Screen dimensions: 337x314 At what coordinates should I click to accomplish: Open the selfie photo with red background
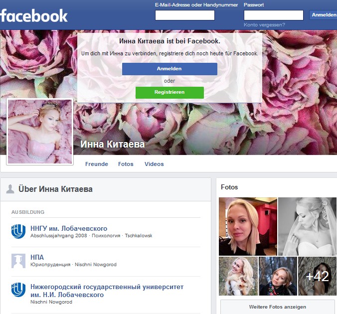click(x=248, y=226)
